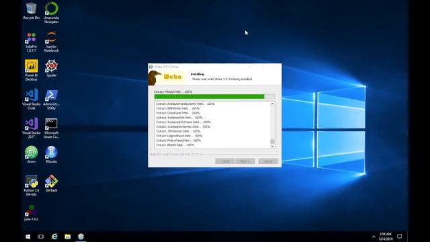Viewport: 430px width, 242px height.
Task: Click the Weka bird logo banner
Action: 167,78
